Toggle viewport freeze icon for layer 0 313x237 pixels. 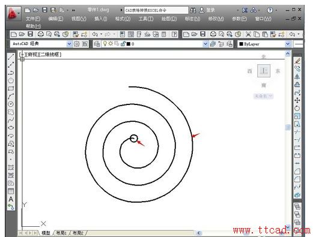click(x=117, y=44)
